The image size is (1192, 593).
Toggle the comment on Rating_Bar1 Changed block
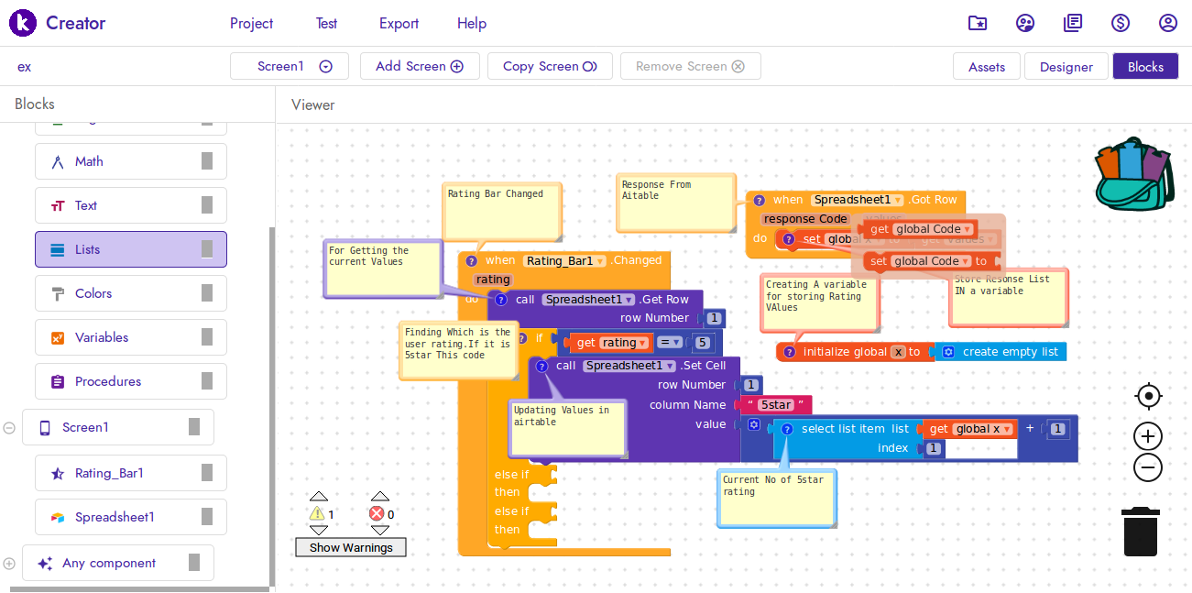pyautogui.click(x=472, y=261)
